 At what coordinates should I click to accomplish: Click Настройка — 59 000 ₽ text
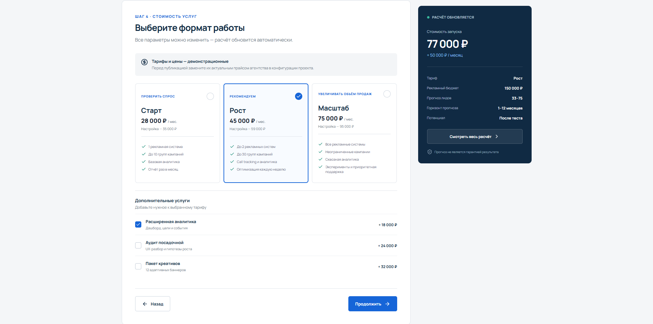248,129
